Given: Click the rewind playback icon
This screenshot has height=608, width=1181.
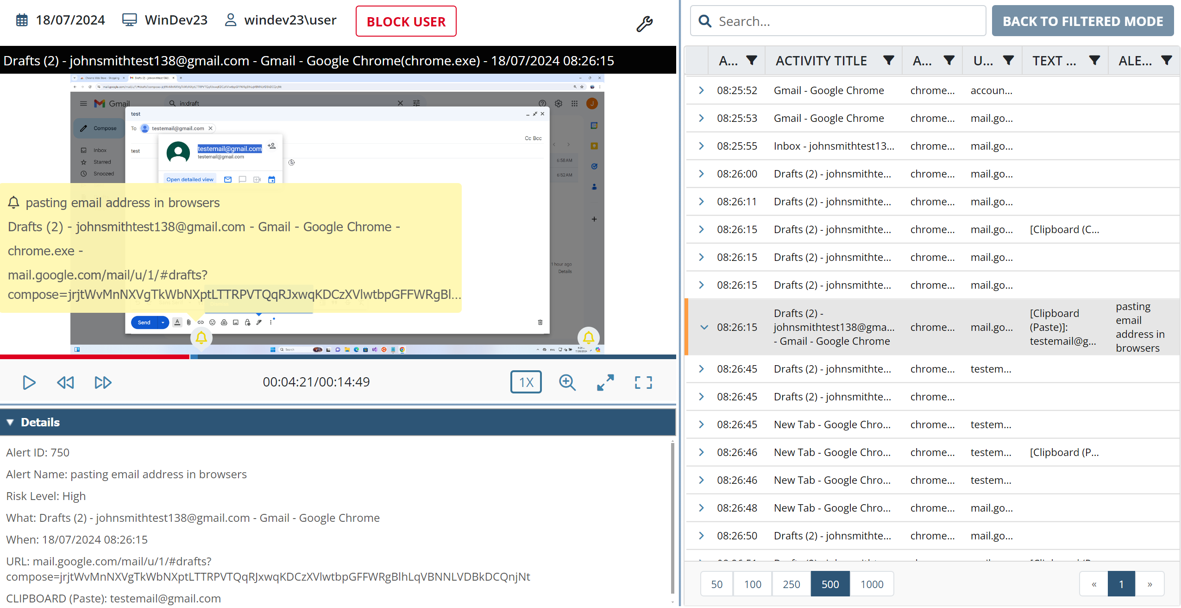Looking at the screenshot, I should pos(65,382).
